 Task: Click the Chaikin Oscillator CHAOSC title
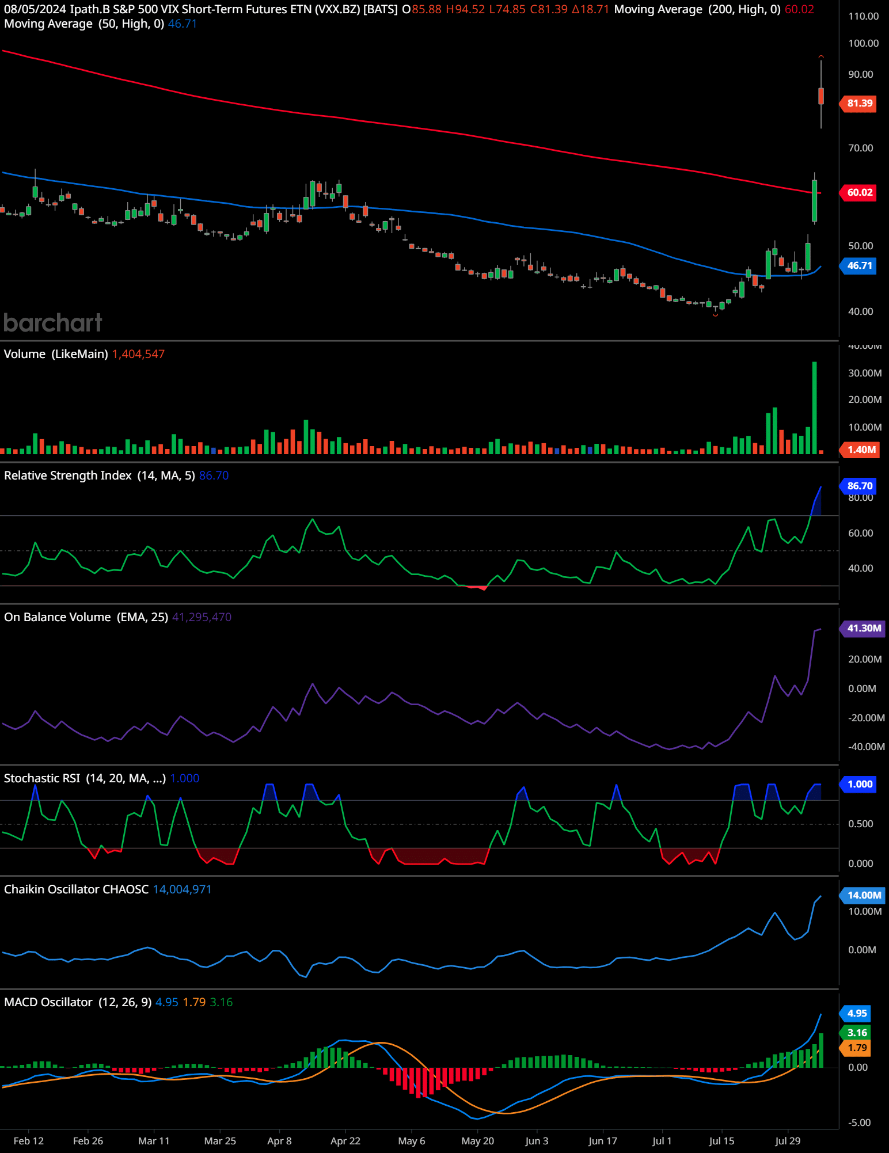point(76,889)
